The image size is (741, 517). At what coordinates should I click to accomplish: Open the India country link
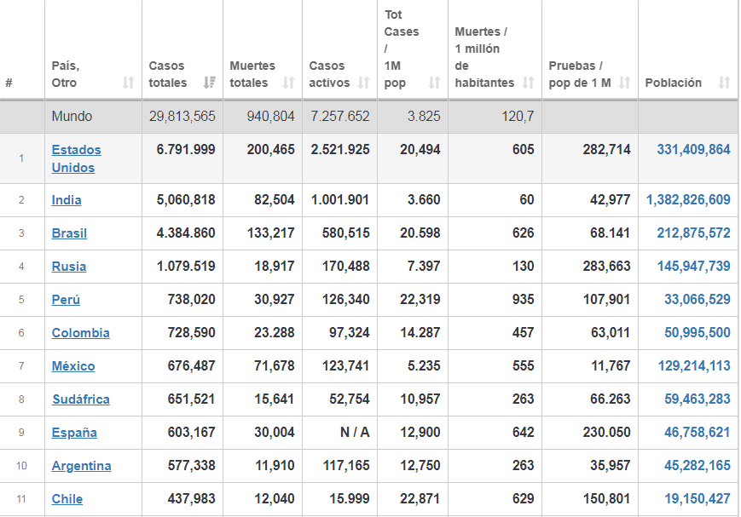point(67,200)
